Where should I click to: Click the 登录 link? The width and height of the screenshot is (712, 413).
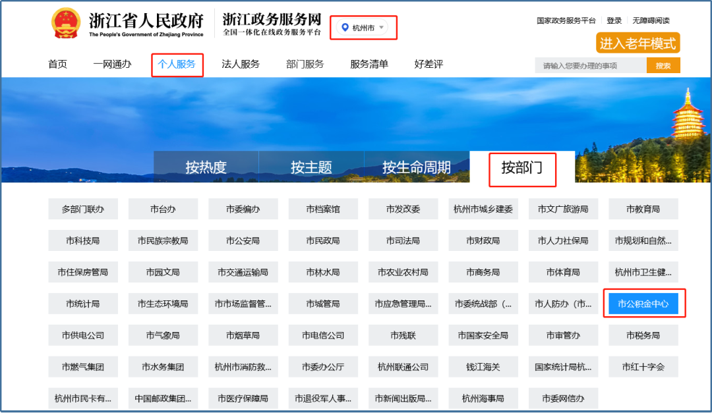click(614, 20)
